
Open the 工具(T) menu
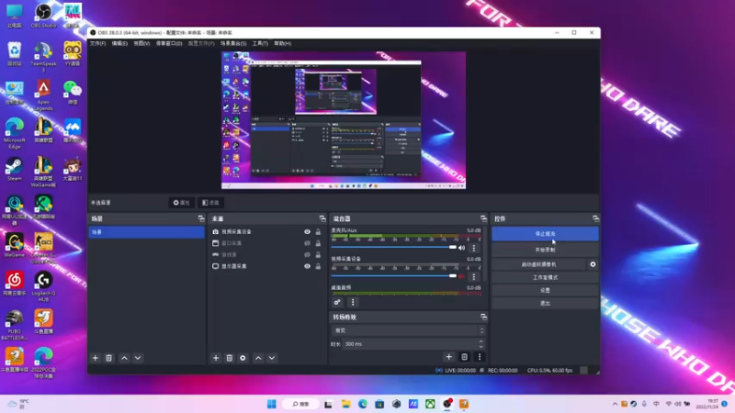[260, 43]
